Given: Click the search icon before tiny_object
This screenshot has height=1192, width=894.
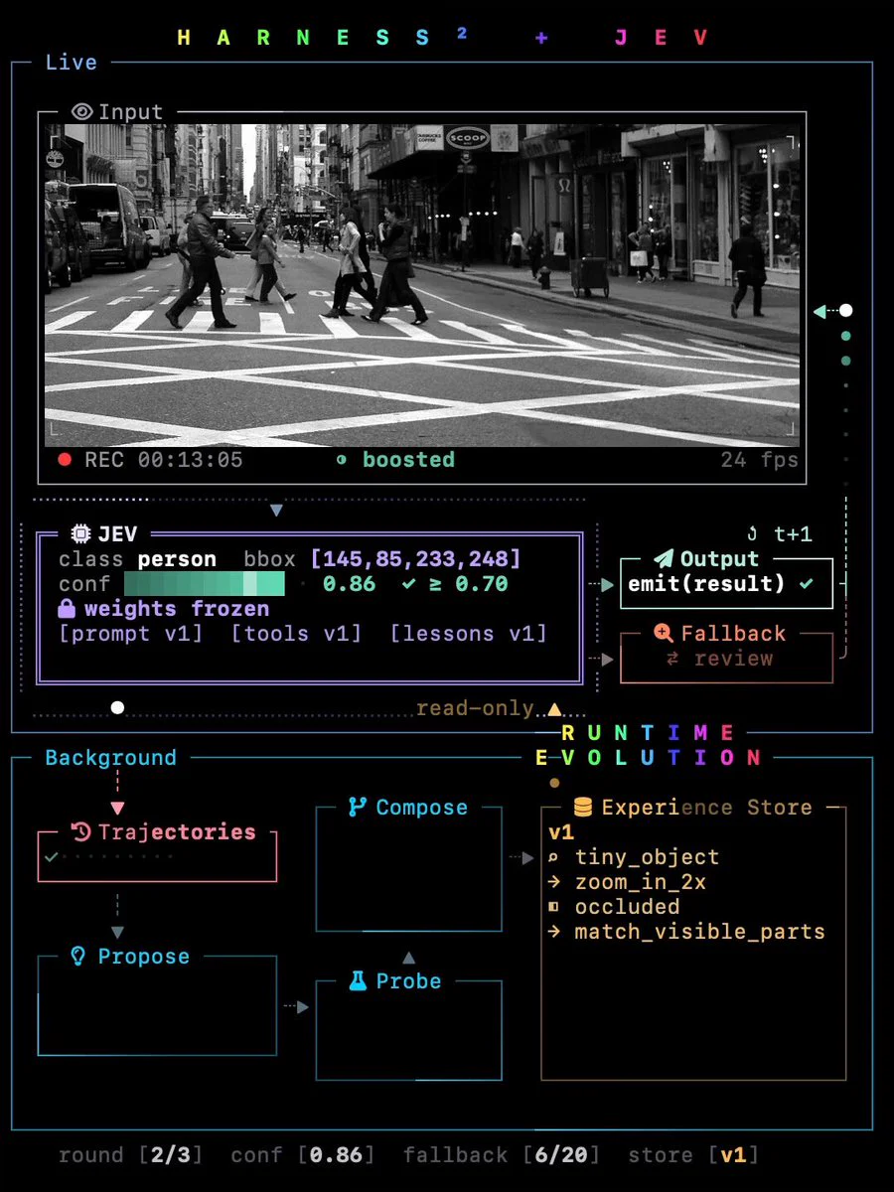Looking at the screenshot, I should point(554,856).
